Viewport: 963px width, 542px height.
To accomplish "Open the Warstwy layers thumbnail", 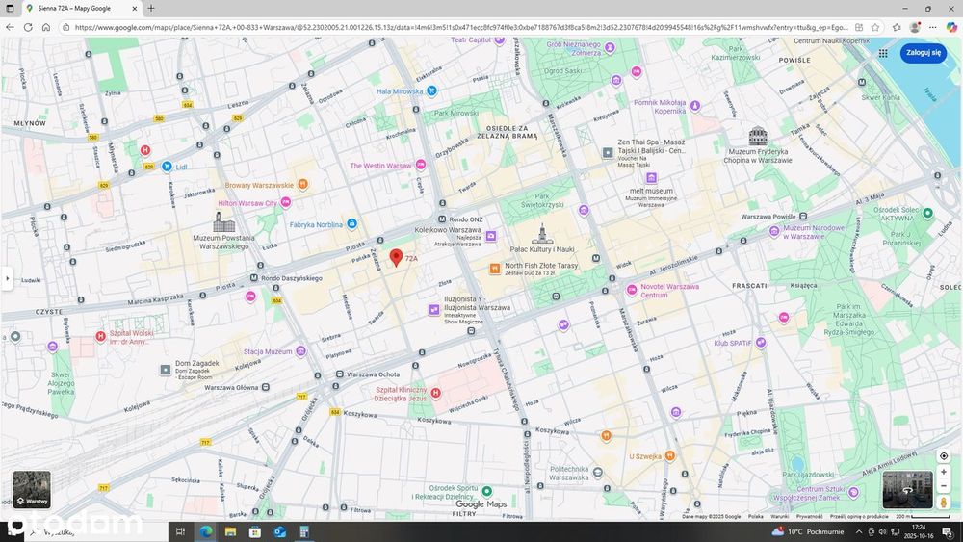I will point(32,489).
